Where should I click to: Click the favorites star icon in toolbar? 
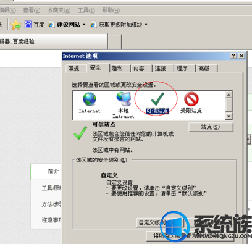pos(16,25)
